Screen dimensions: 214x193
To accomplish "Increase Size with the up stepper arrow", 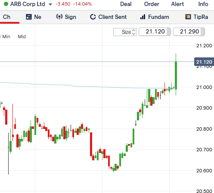I will 133,30.
